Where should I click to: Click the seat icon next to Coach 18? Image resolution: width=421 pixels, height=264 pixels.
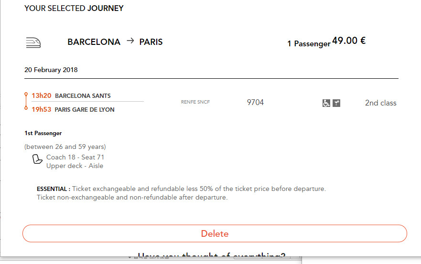click(x=37, y=159)
